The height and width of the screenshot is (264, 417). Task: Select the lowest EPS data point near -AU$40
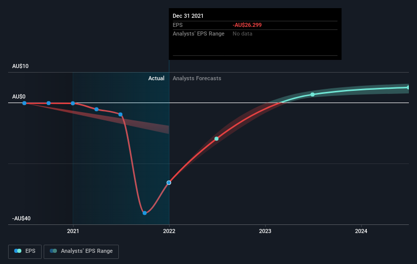pyautogui.click(x=145, y=213)
